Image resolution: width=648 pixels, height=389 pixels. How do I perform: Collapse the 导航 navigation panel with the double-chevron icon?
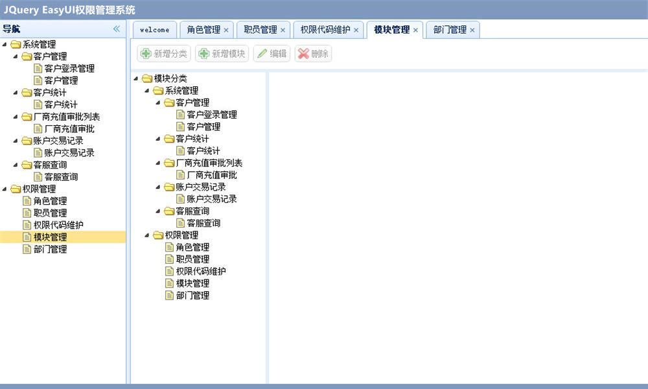[x=117, y=29]
